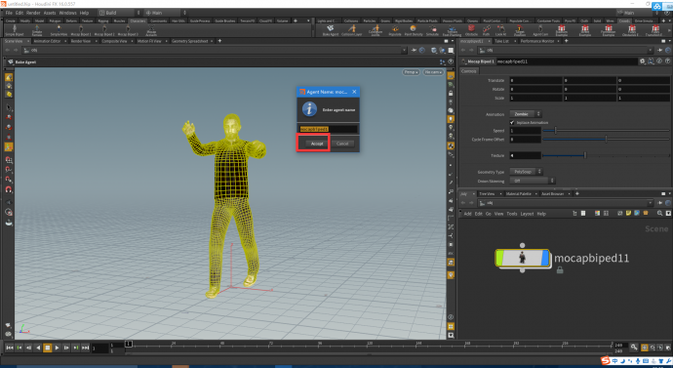Open the Crowds shelf tab
This screenshot has width=673, height=368.
click(623, 20)
